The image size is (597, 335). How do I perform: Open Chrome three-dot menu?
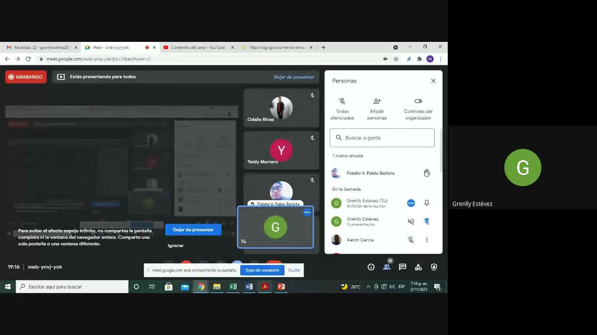(x=441, y=59)
